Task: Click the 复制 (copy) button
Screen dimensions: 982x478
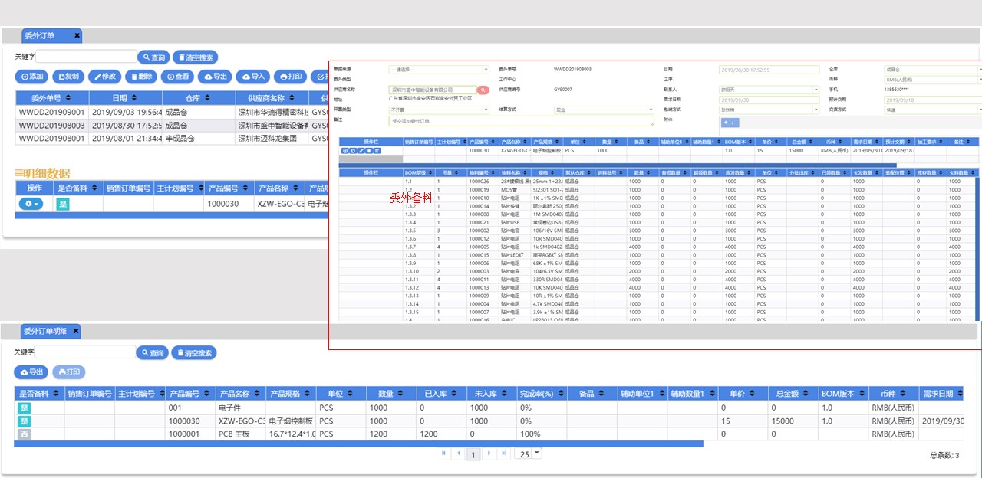Action: (68, 77)
